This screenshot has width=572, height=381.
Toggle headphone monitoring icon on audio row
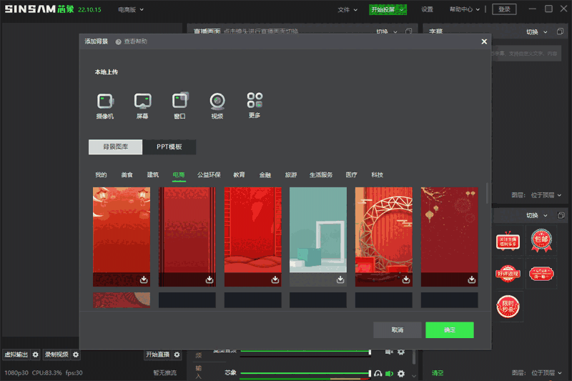click(x=378, y=373)
